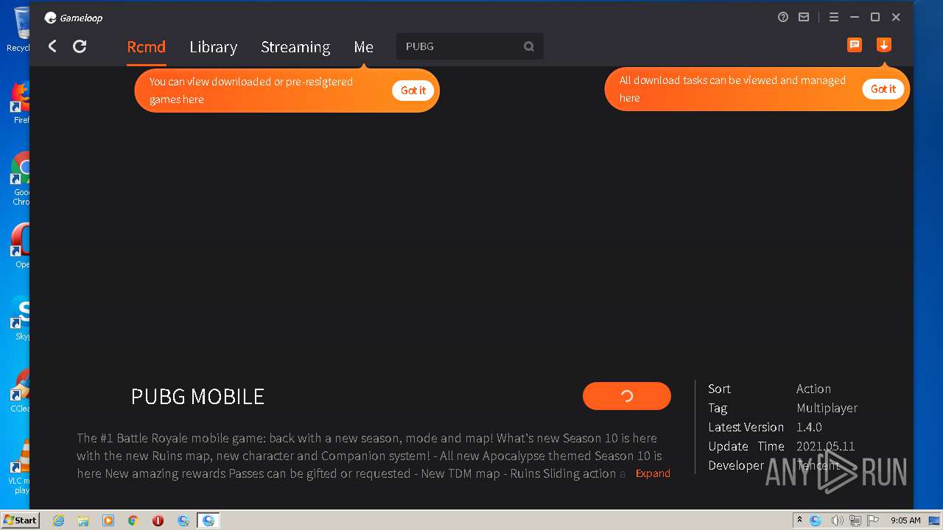Dismiss the download tasks tip with Got it
Screen dimensions: 943x530
(x=883, y=89)
